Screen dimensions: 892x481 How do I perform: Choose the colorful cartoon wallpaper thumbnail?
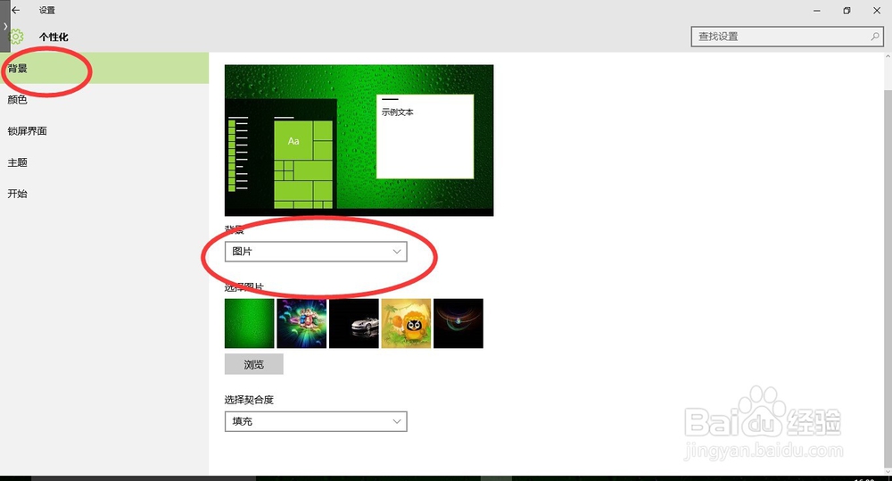(301, 323)
